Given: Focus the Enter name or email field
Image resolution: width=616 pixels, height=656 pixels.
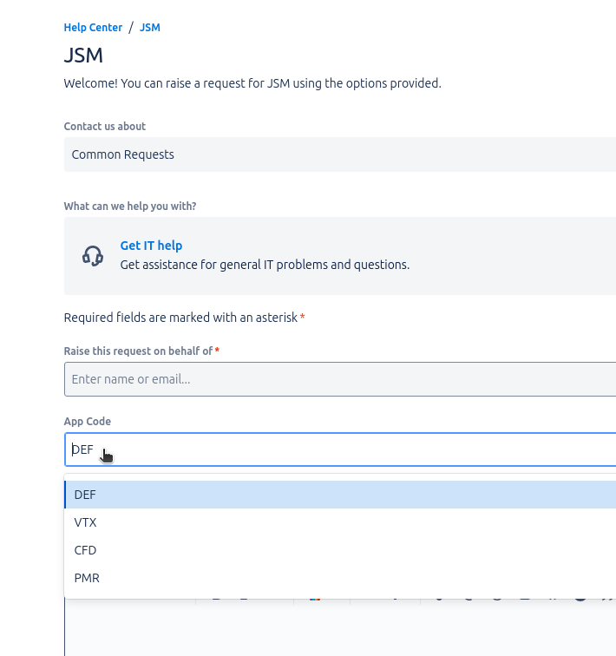Looking at the screenshot, I should (338, 379).
